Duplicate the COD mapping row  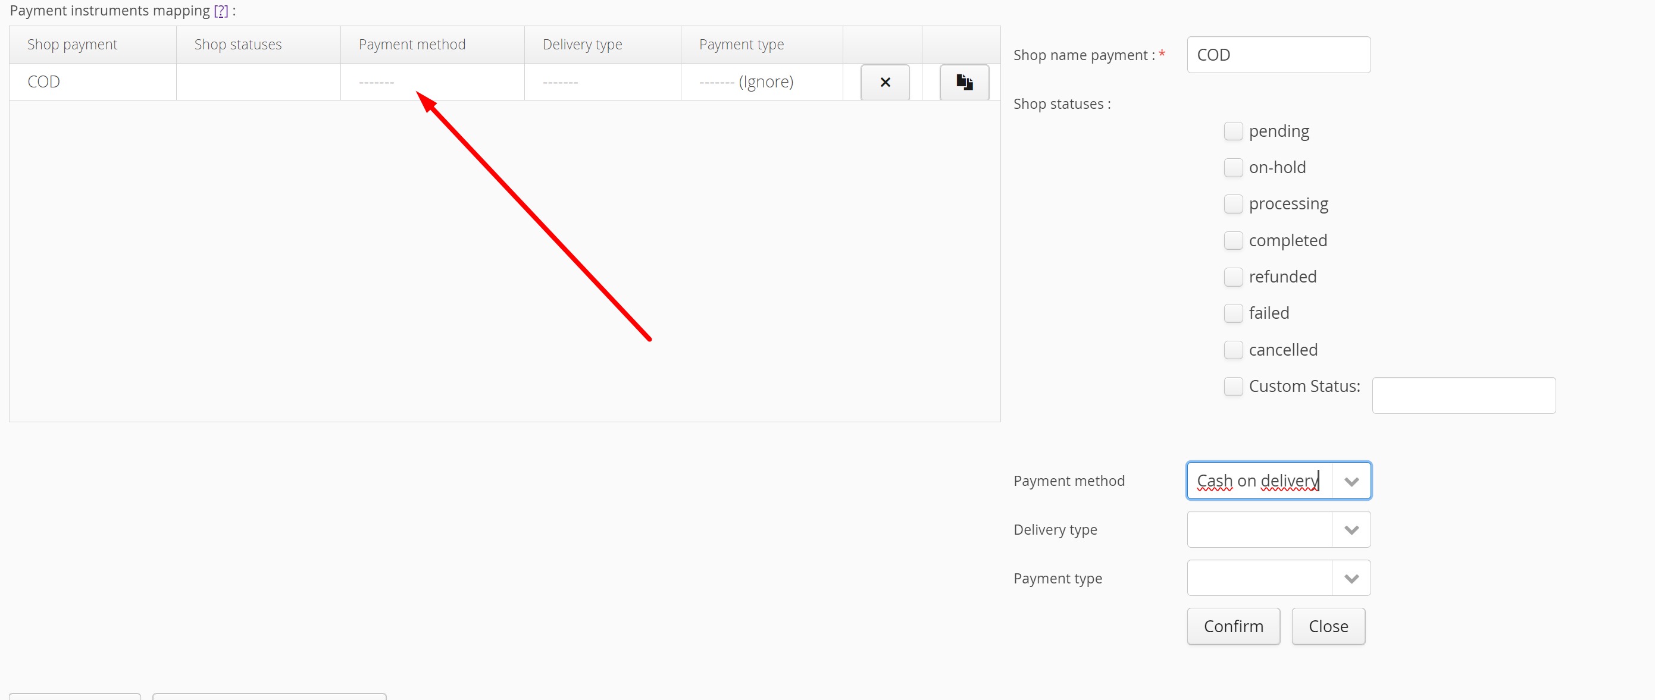point(963,82)
